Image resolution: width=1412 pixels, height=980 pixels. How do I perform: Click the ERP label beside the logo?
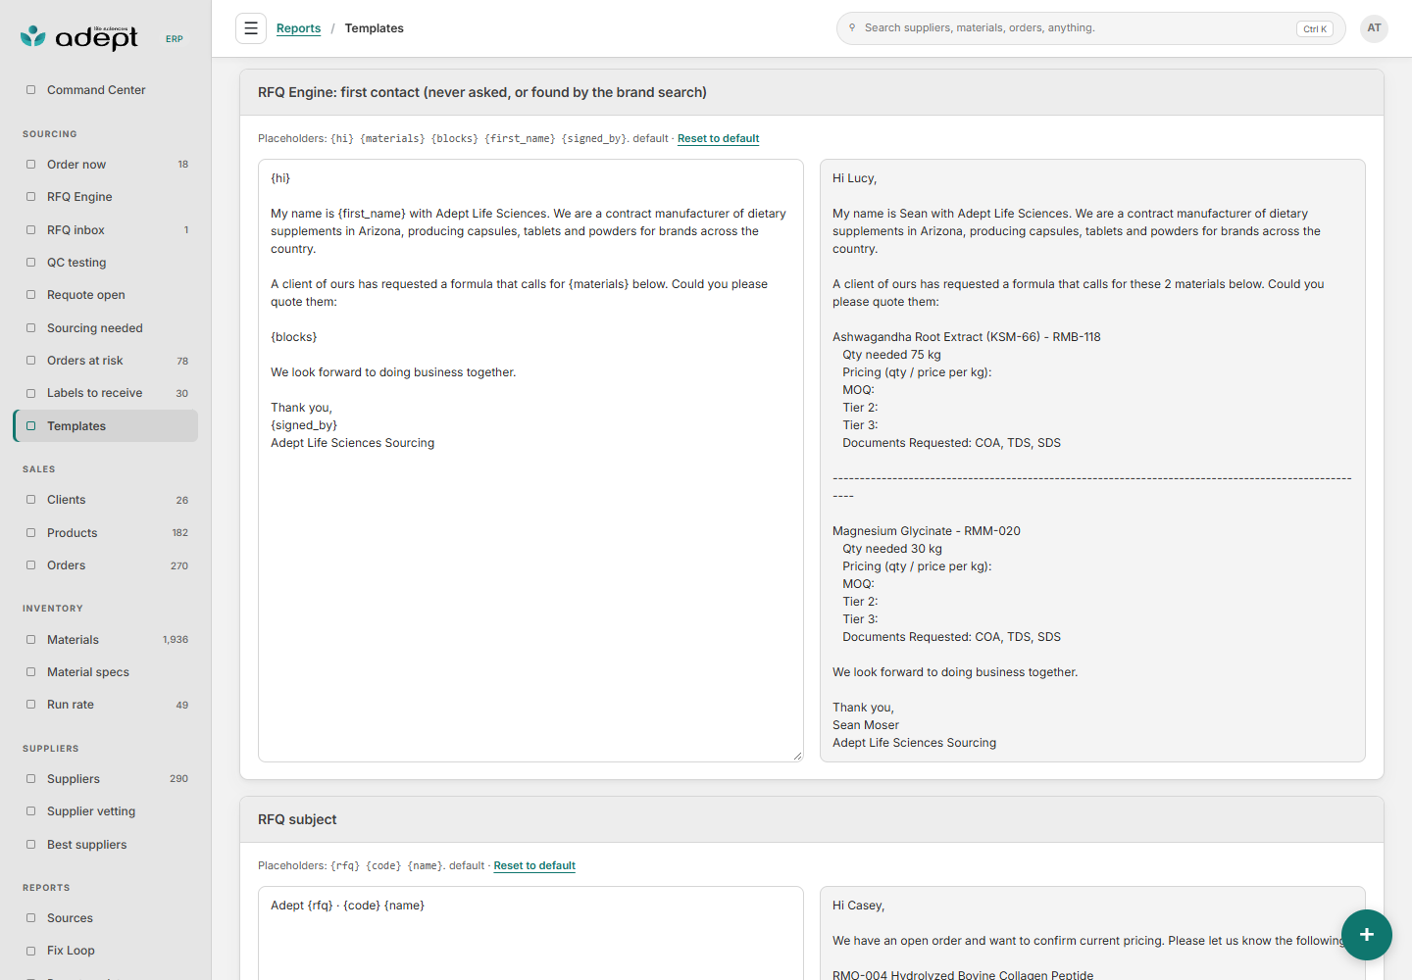click(x=175, y=39)
